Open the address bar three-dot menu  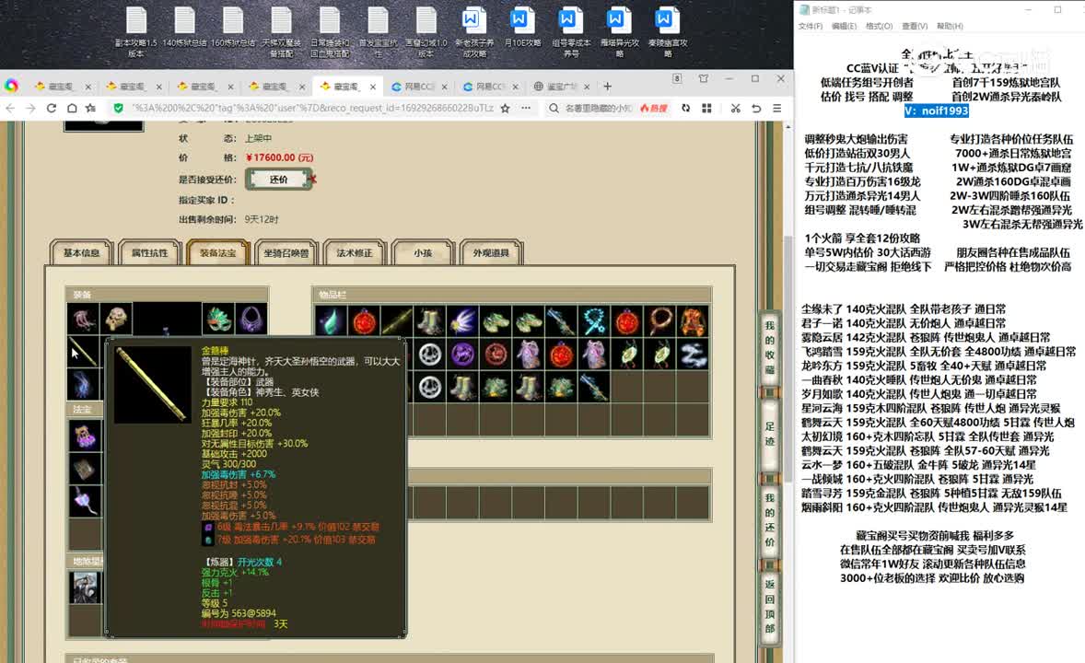(x=526, y=108)
